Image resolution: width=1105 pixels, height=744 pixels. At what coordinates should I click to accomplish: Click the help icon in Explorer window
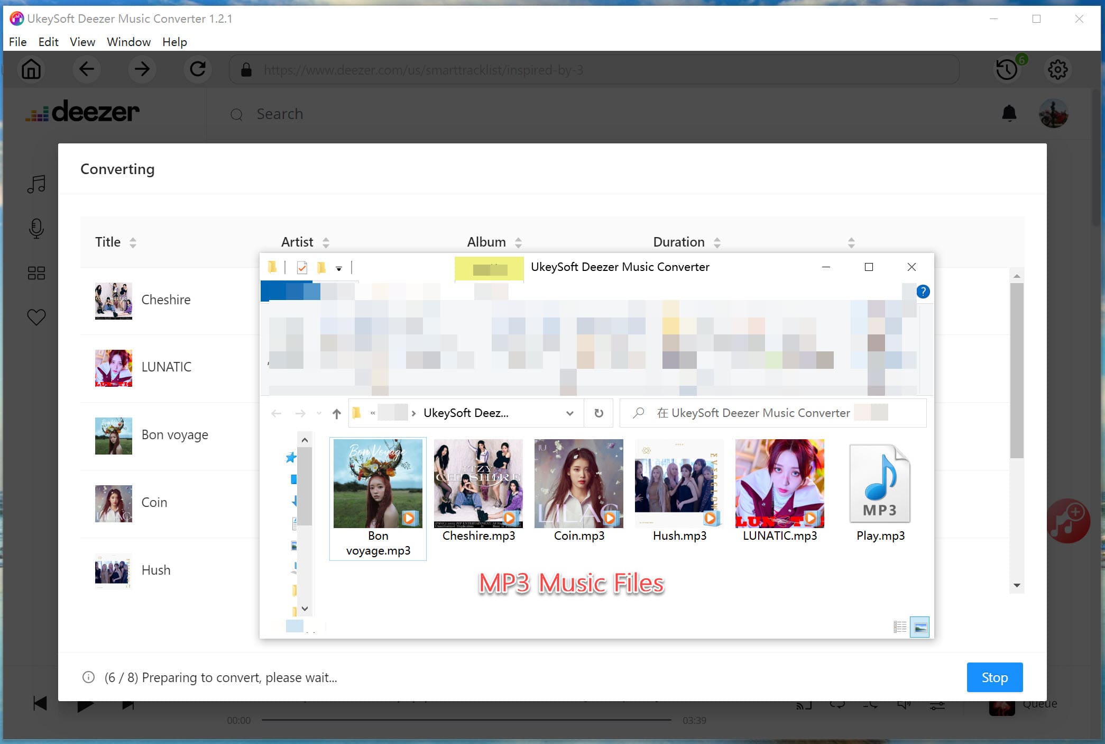(923, 292)
